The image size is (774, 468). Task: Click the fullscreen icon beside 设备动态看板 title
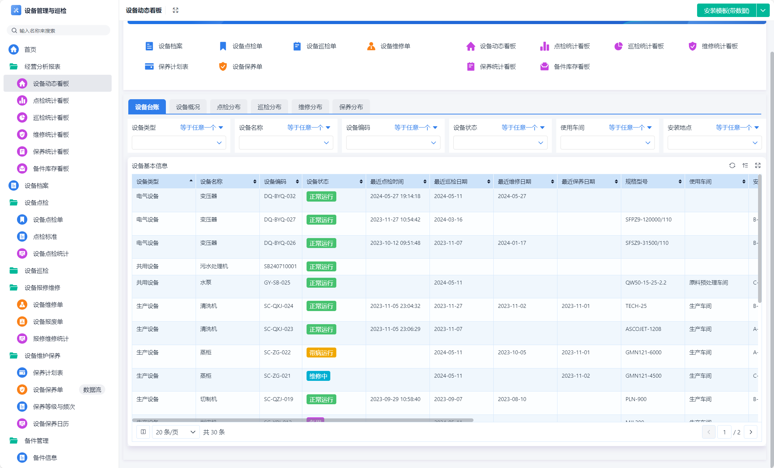[175, 10]
